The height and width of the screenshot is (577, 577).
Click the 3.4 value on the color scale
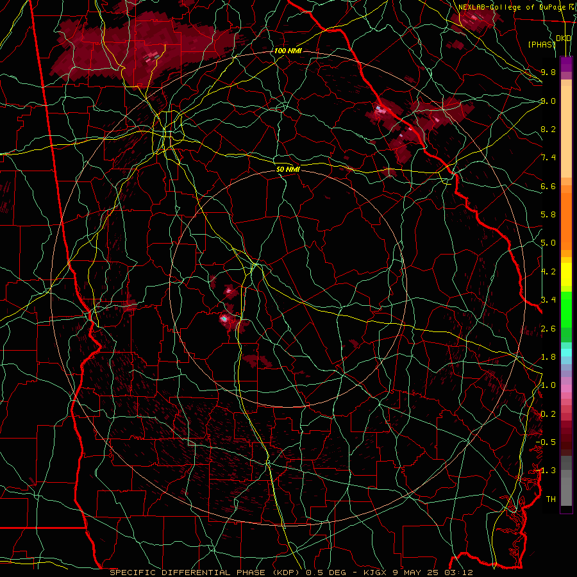(x=548, y=300)
